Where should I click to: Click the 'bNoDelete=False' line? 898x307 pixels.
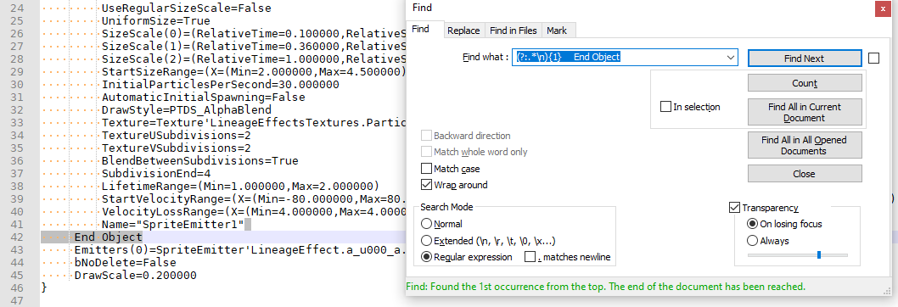click(126, 262)
